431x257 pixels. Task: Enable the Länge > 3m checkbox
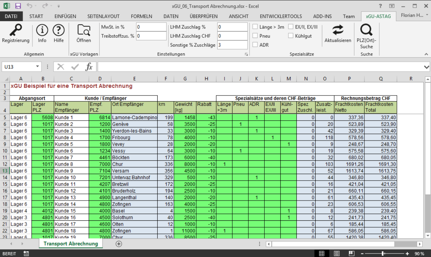coord(255,27)
